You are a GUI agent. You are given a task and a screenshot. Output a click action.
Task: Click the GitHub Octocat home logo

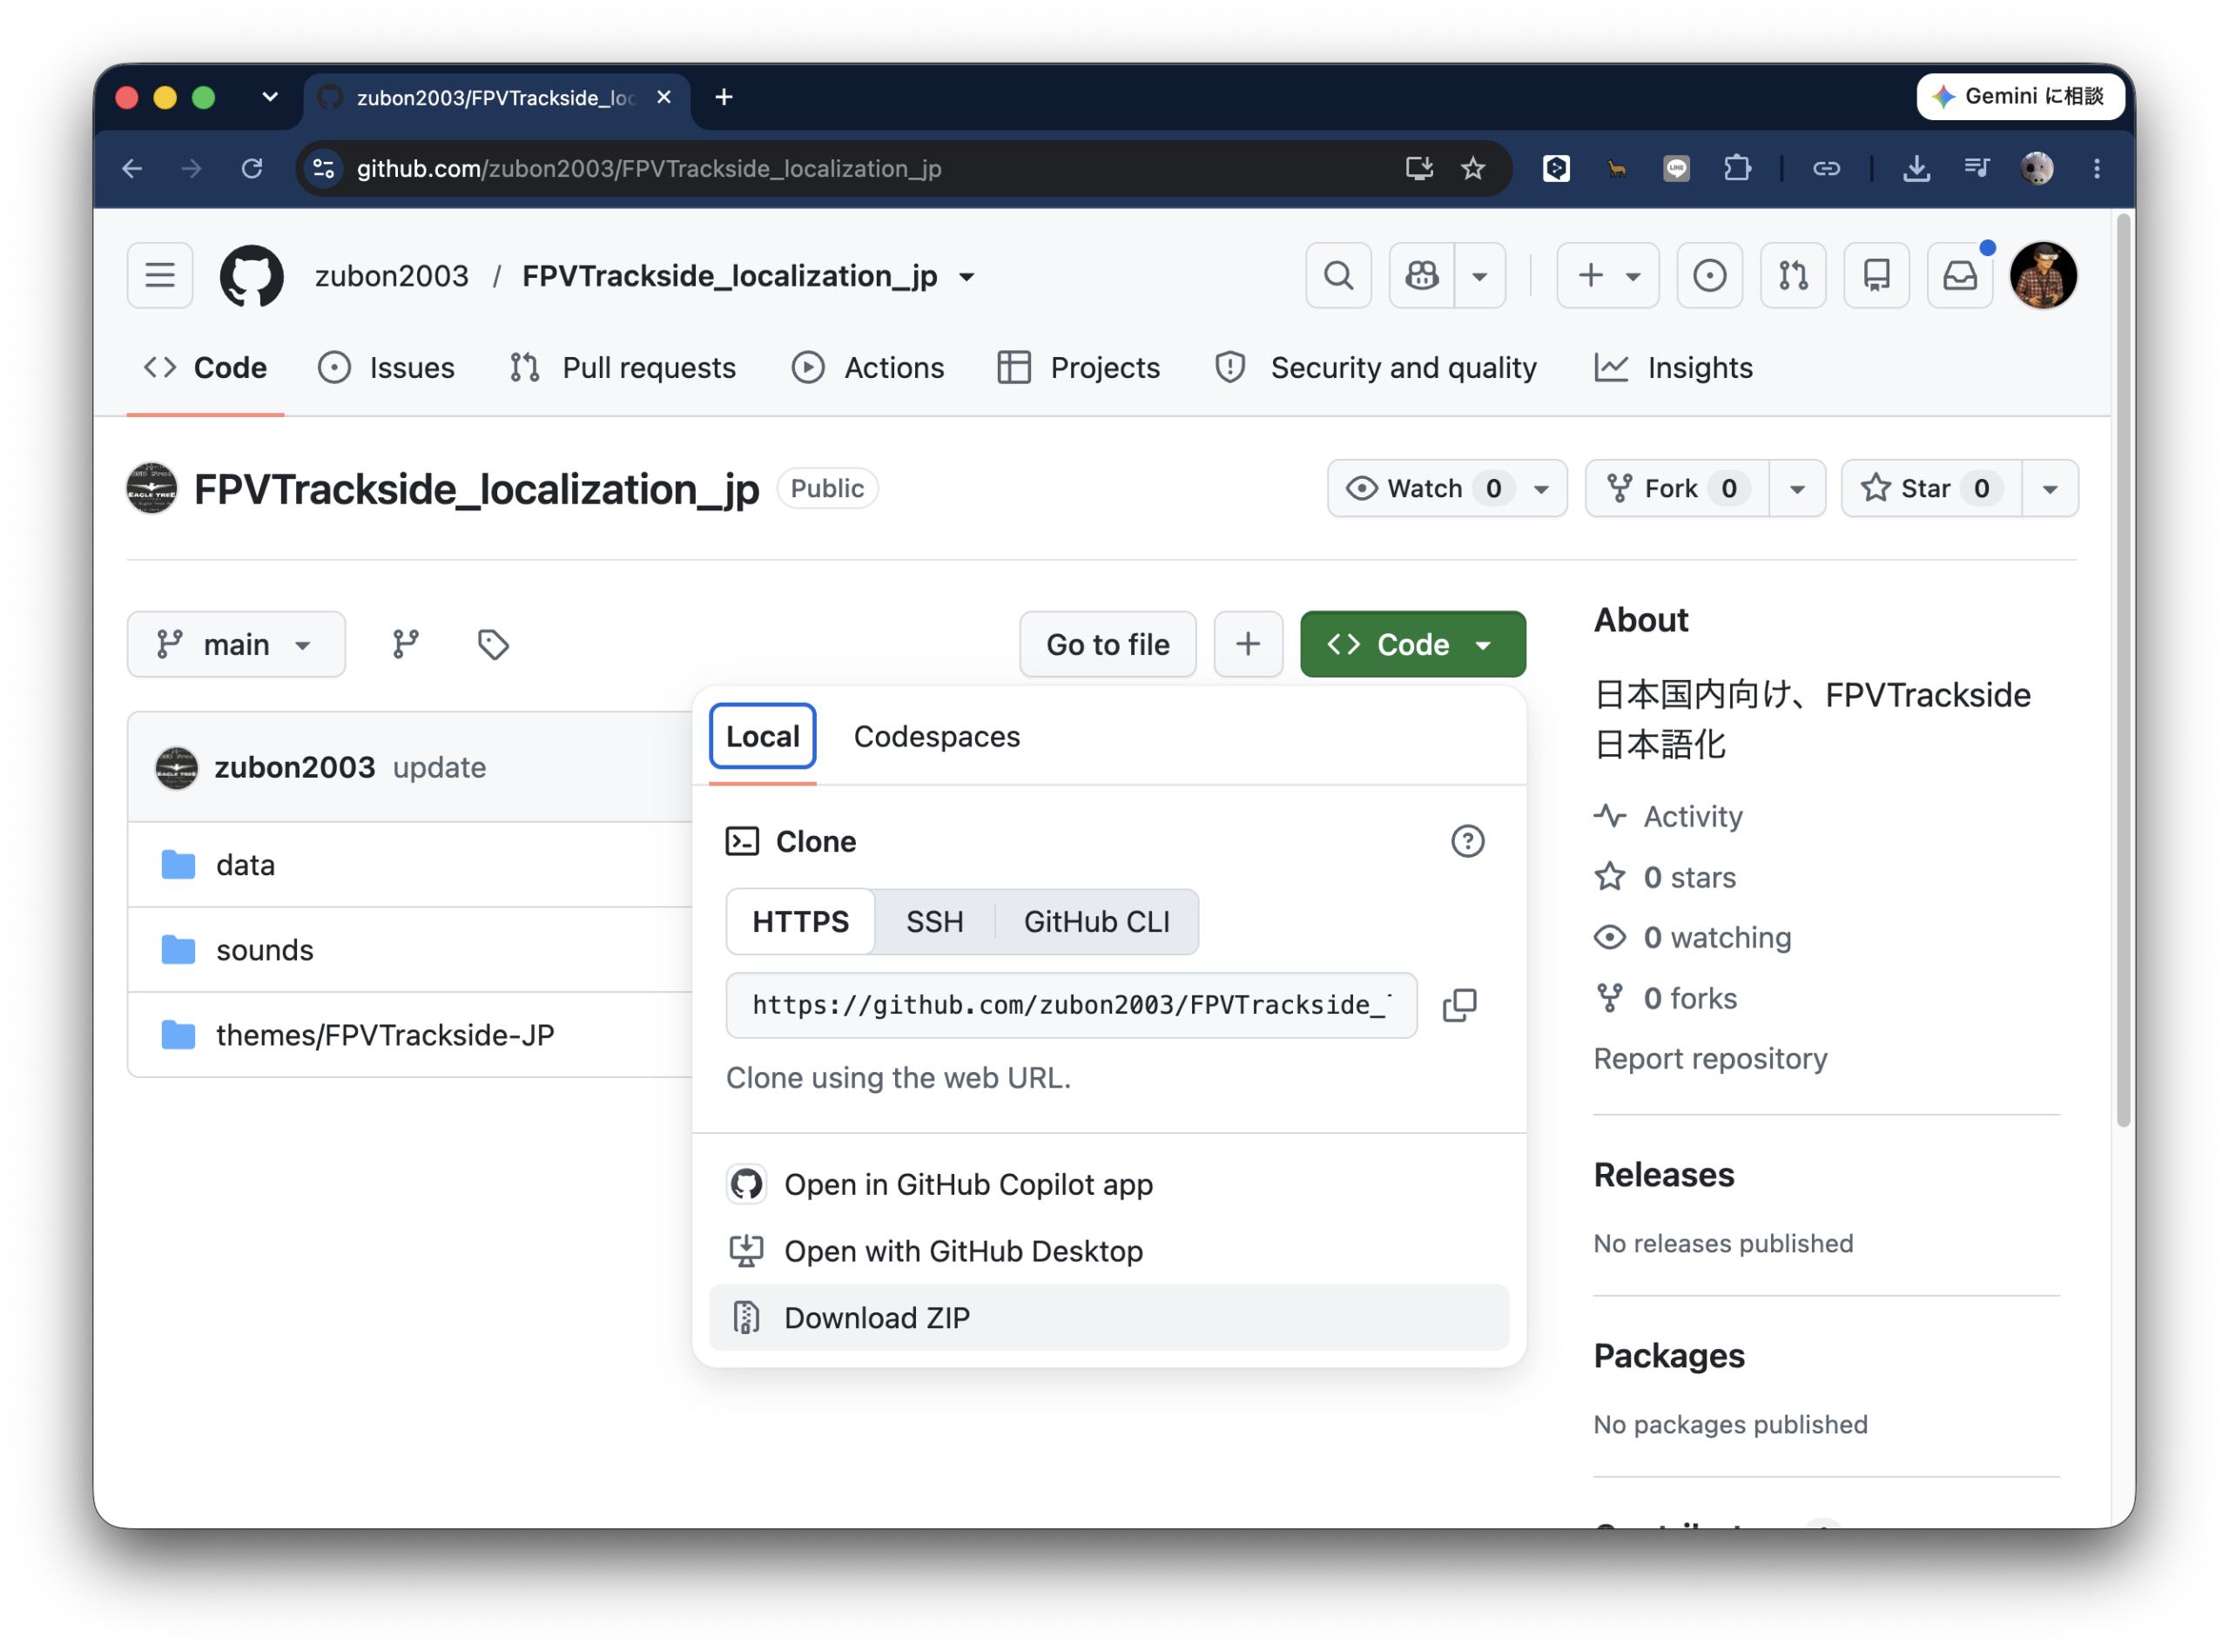tap(251, 275)
